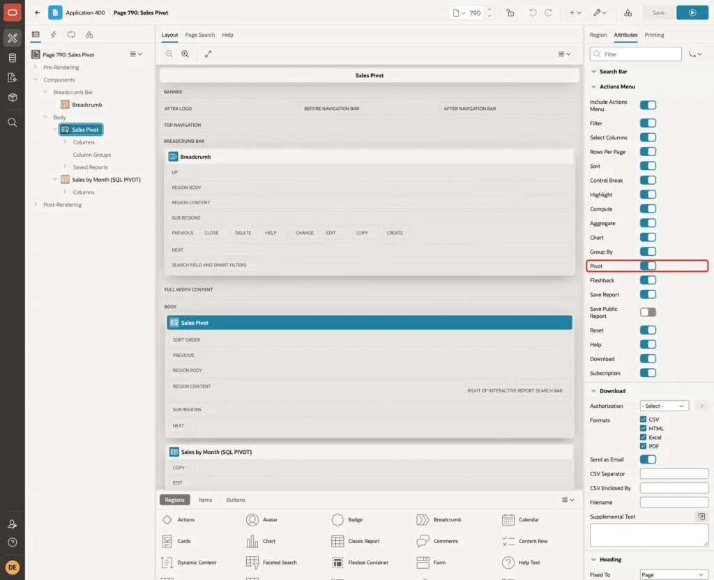714x580 pixels.
Task: Toggle the Send as Email switch
Action: pyautogui.click(x=648, y=459)
